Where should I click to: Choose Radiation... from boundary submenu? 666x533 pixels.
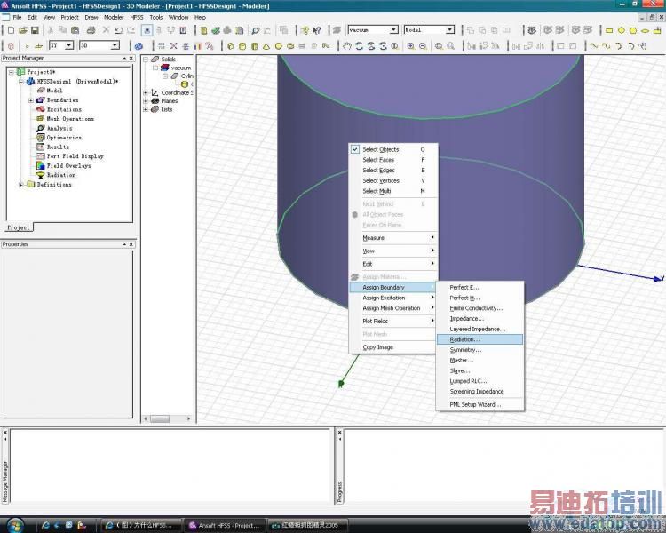[464, 339]
